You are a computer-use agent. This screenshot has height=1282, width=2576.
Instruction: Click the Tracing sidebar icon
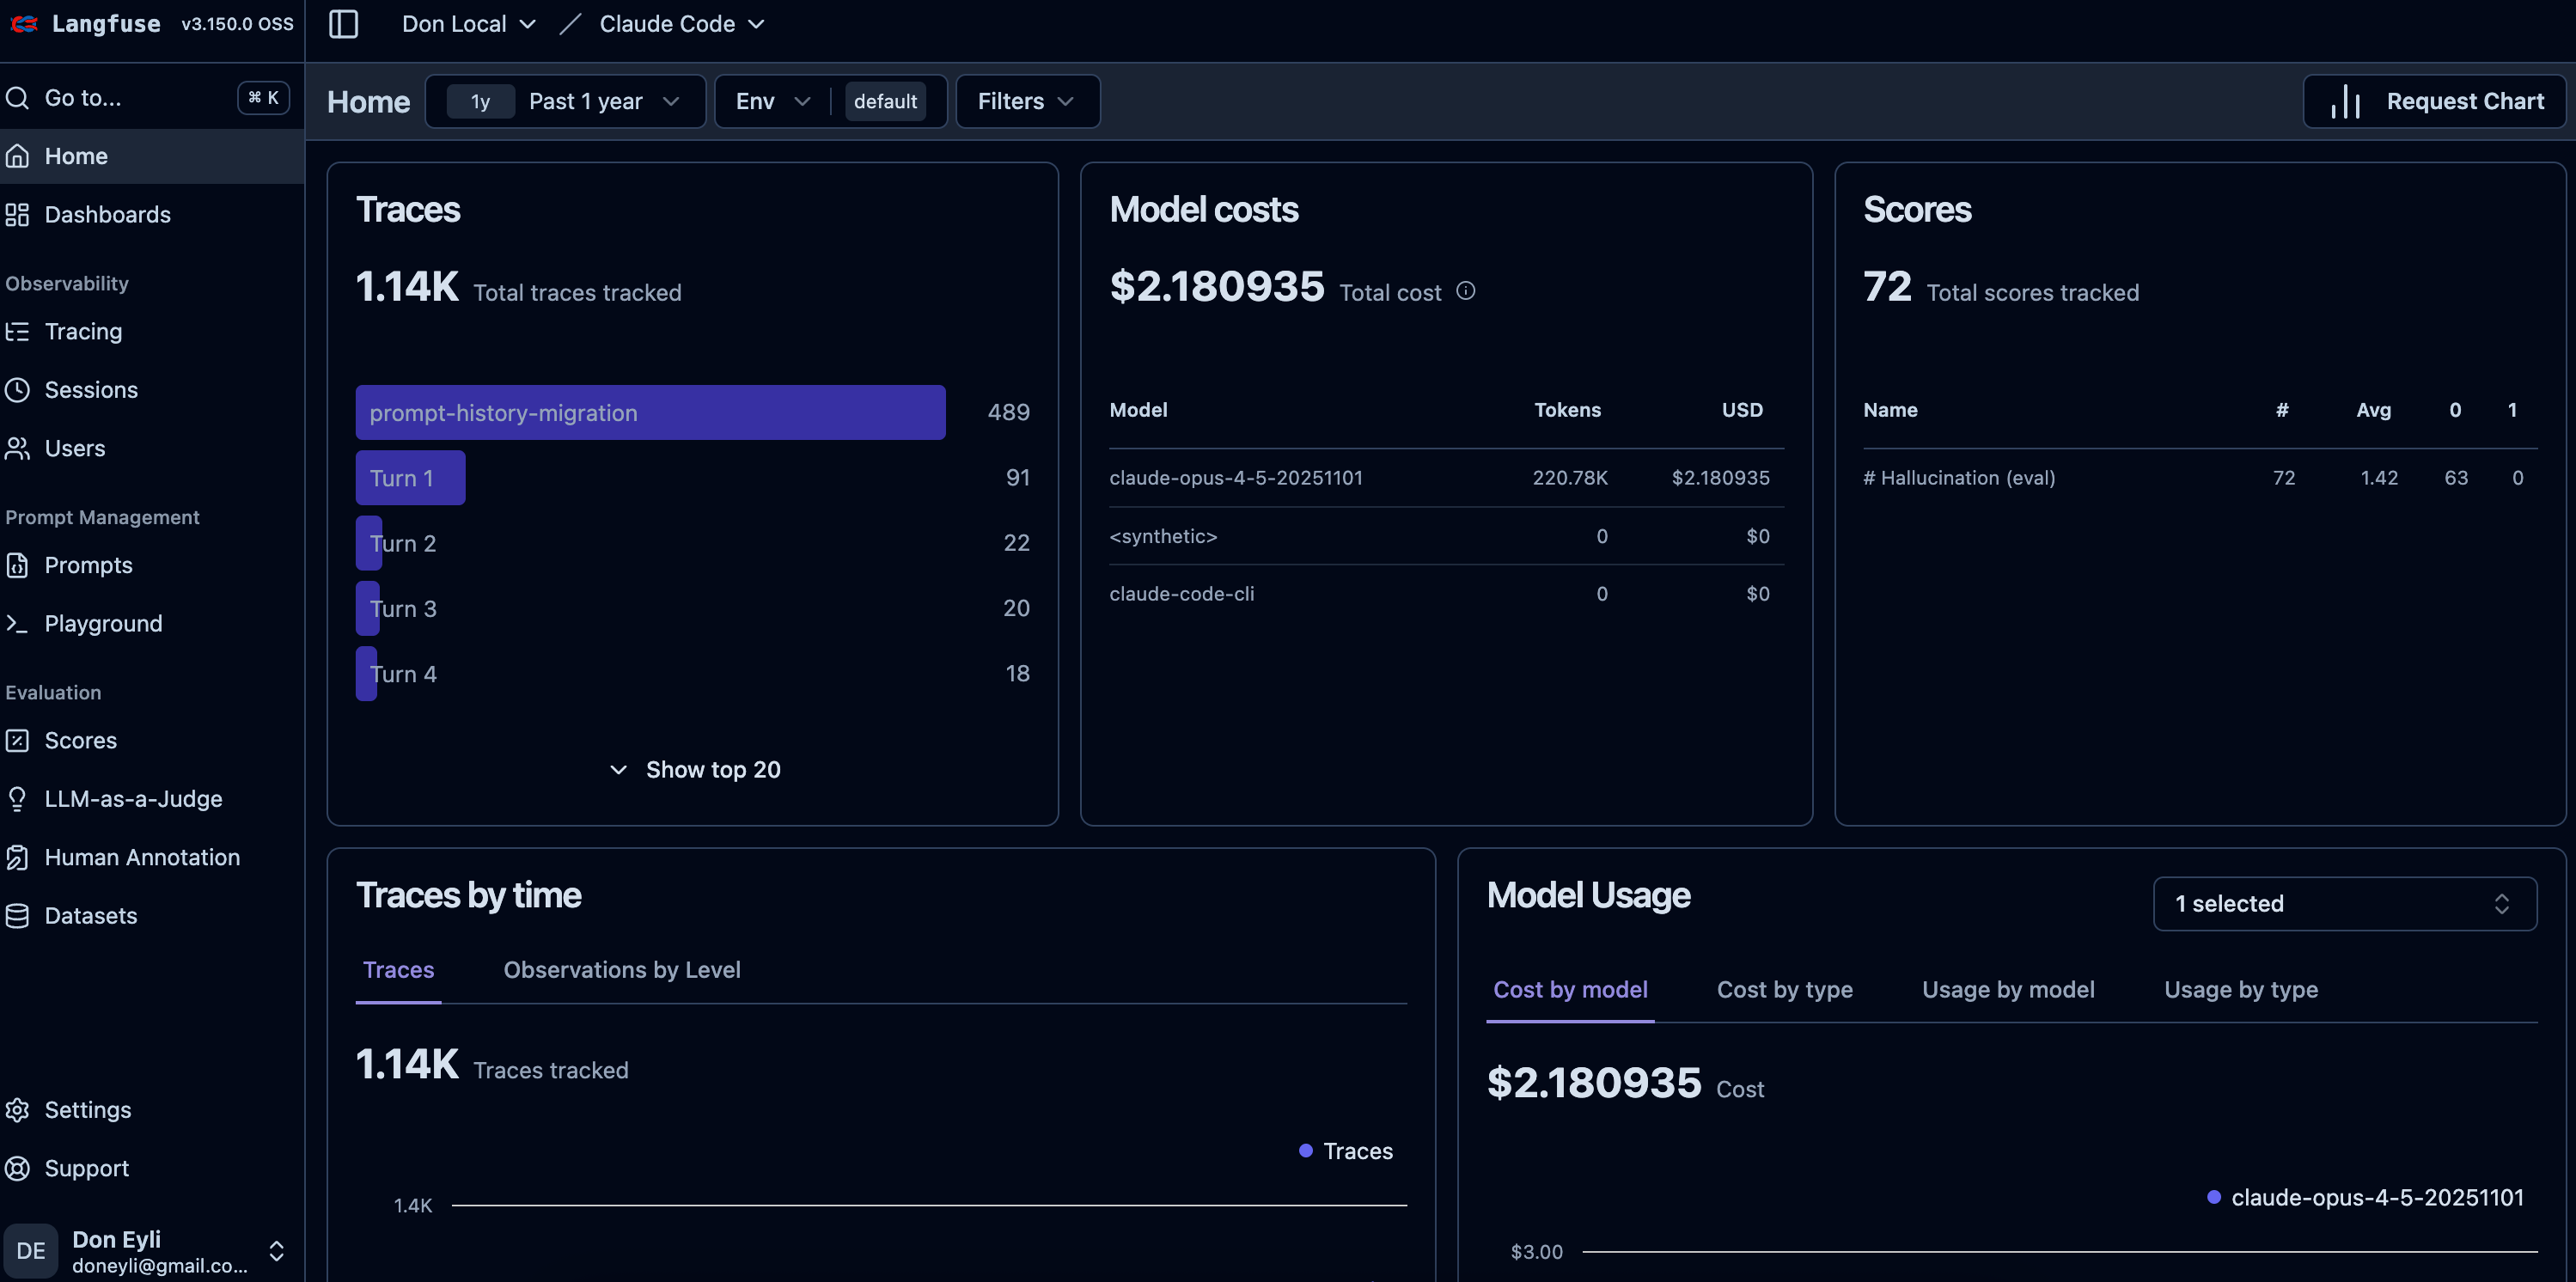pos(17,331)
